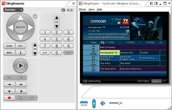
Task: Click the large play button
Action: pos(20,66)
